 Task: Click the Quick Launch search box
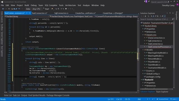pyautogui.click(x=160, y=2)
